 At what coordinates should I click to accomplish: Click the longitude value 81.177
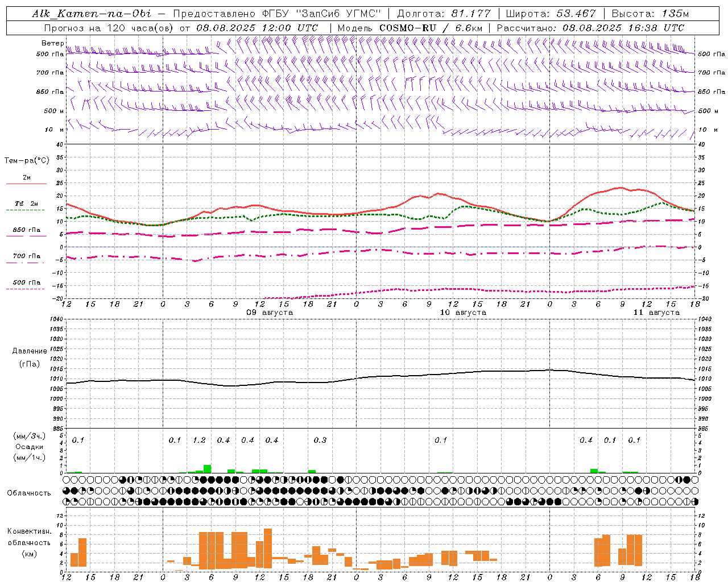(471, 14)
